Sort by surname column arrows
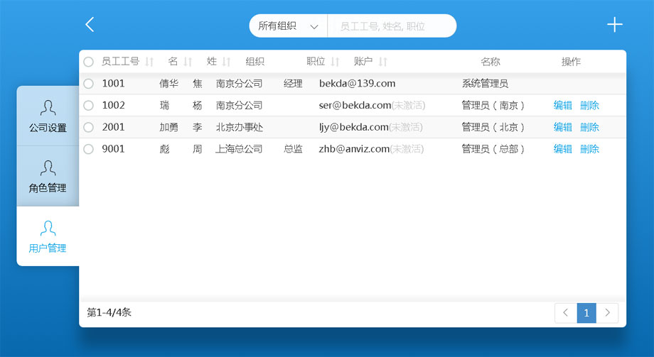This screenshot has height=357, width=654. [226, 62]
